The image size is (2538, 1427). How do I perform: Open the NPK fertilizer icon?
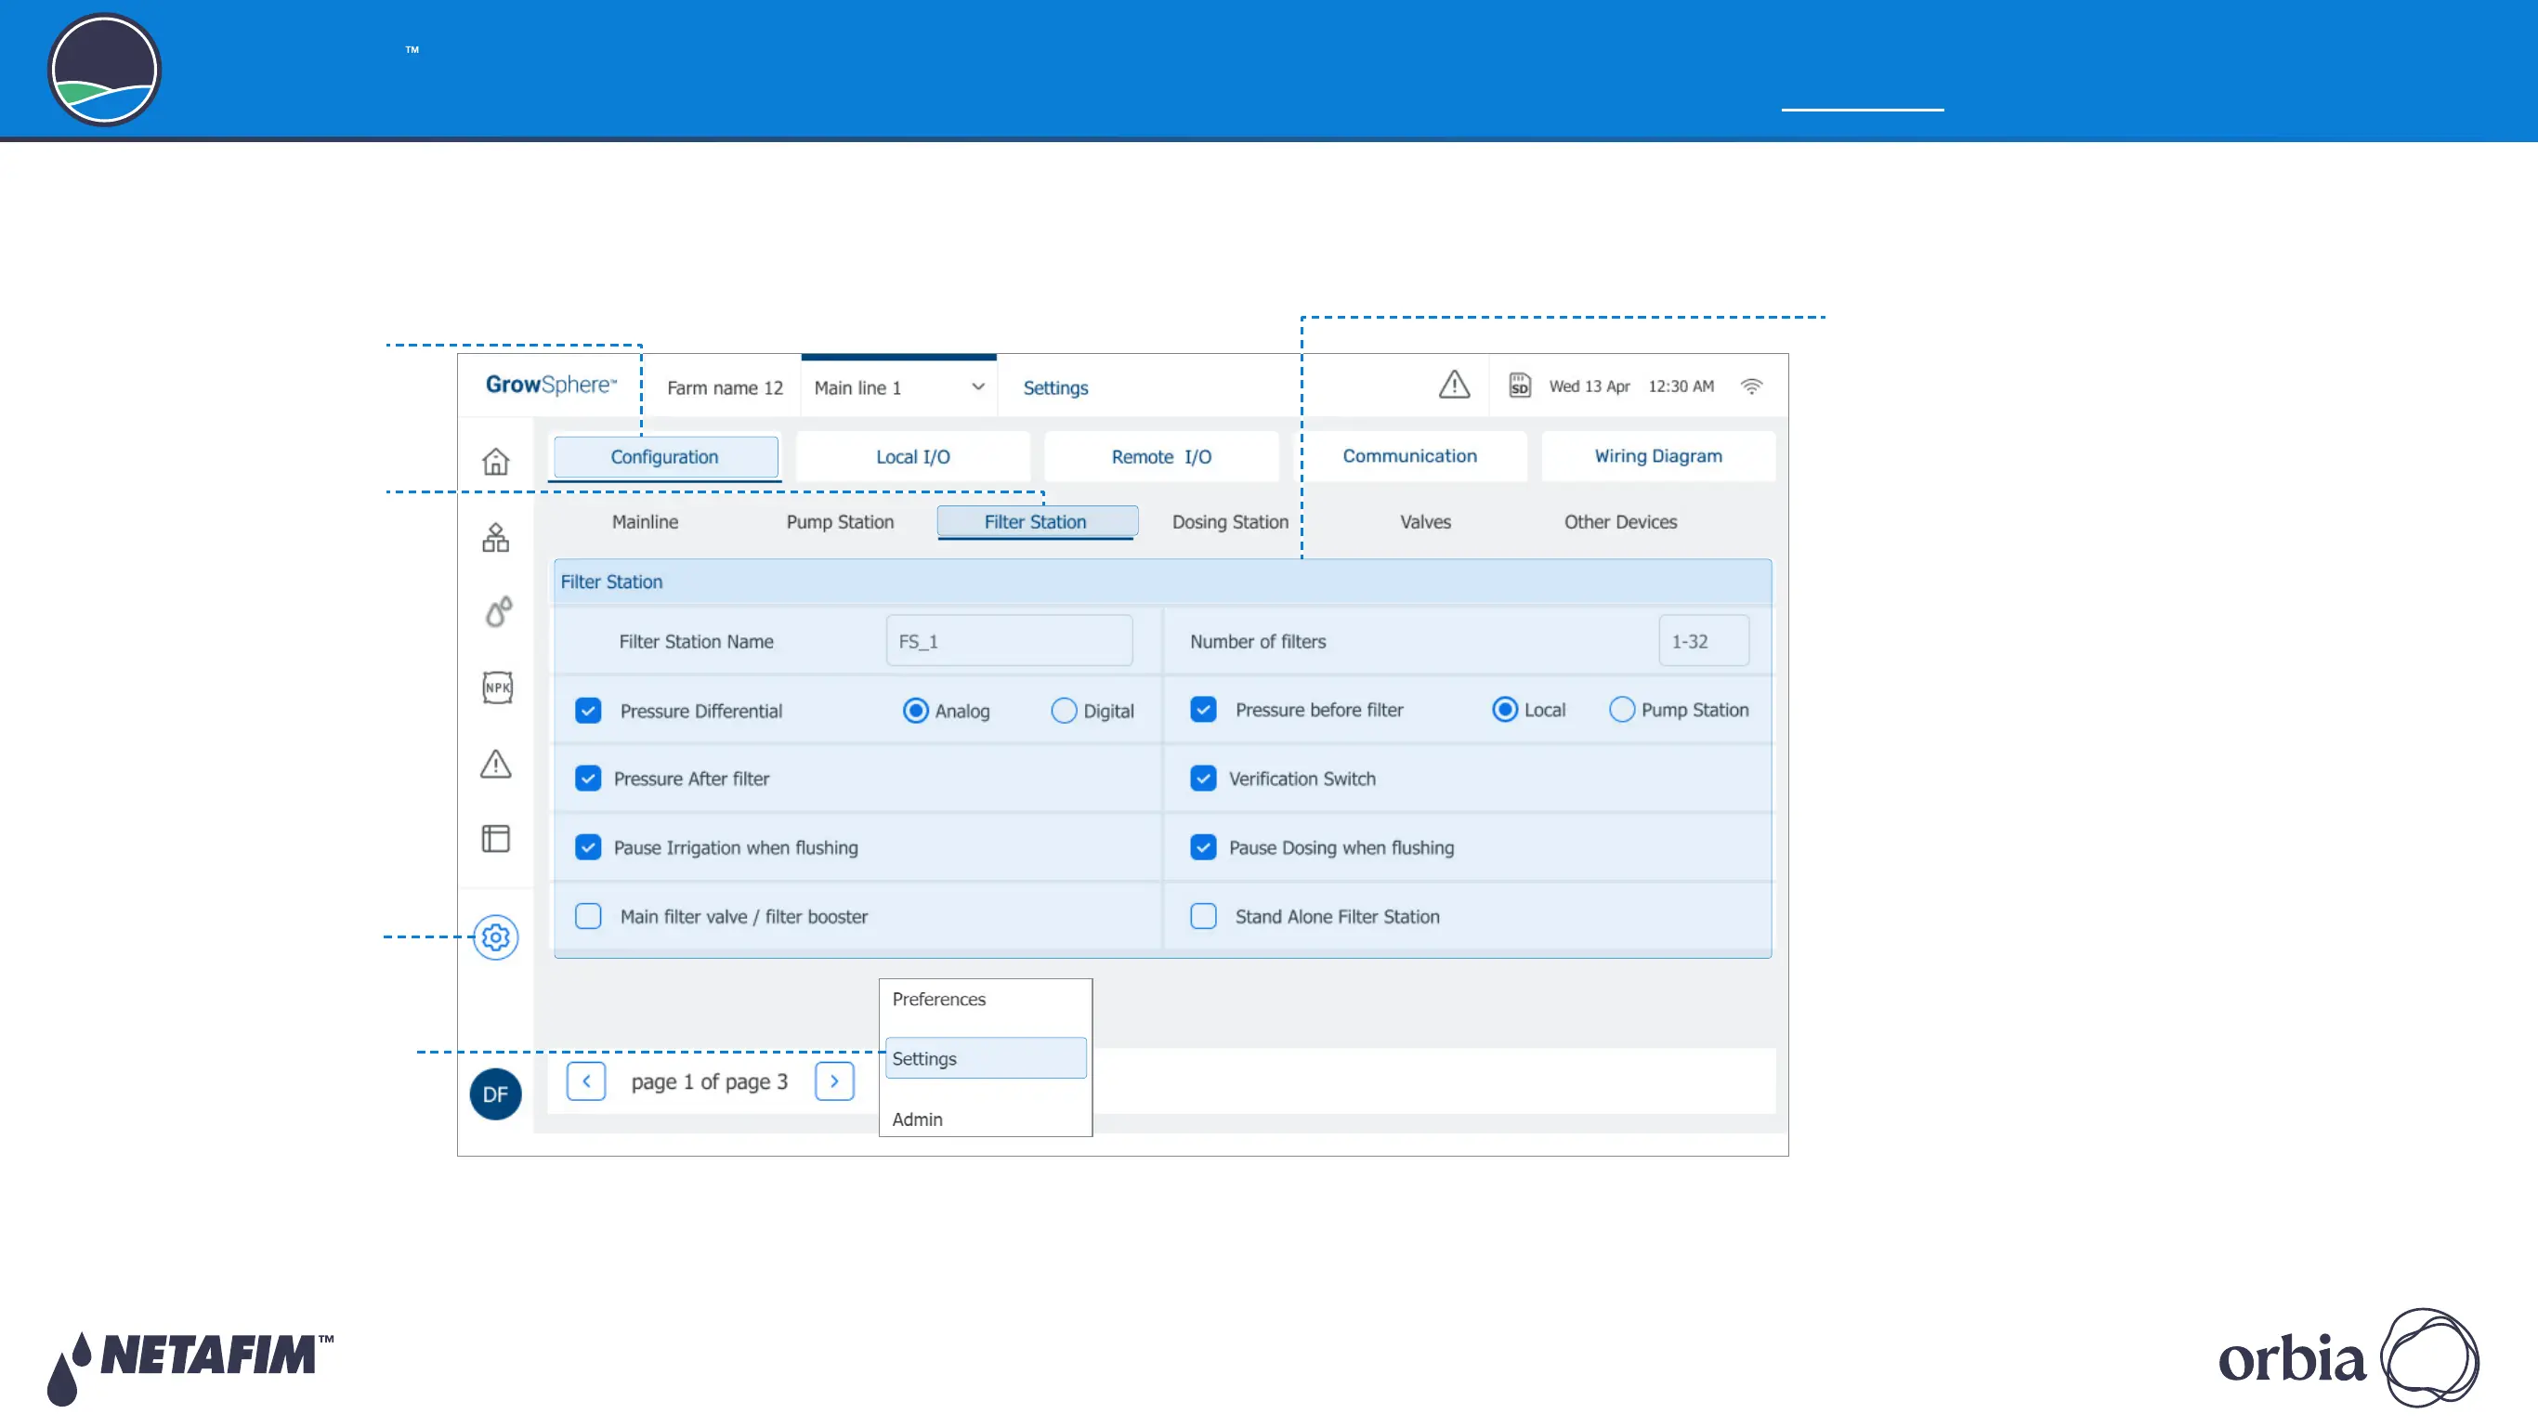pos(498,687)
